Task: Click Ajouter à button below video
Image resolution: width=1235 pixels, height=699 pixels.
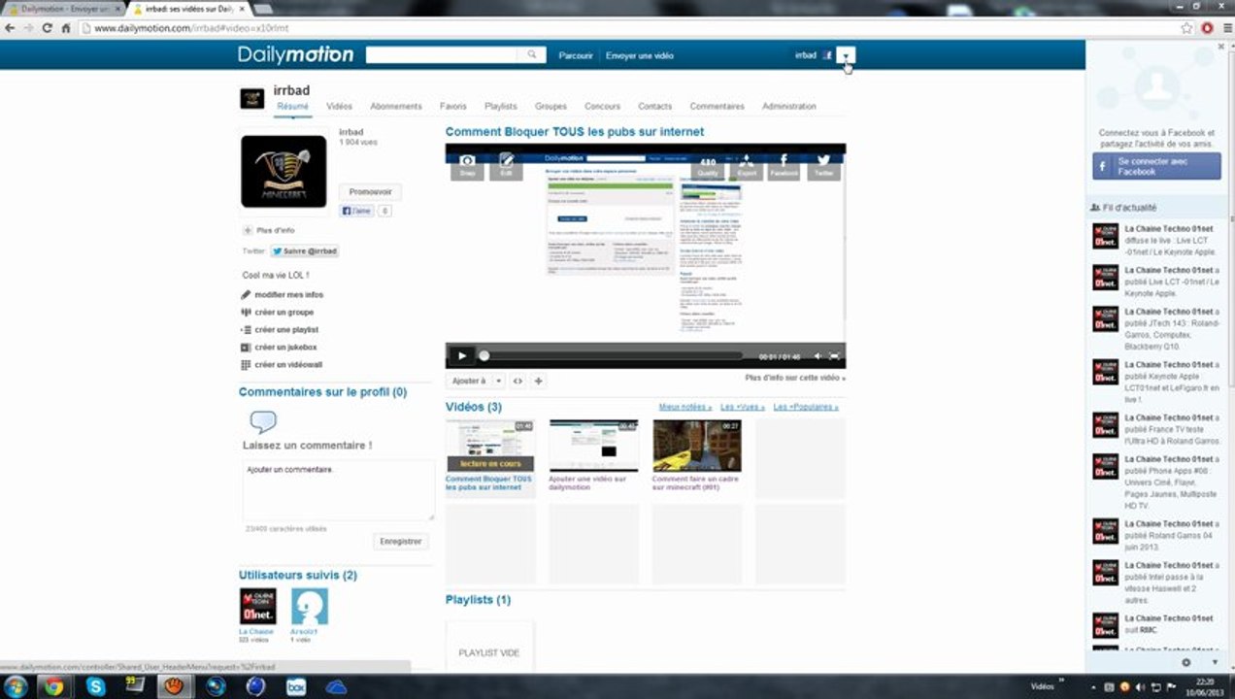Action: (469, 382)
